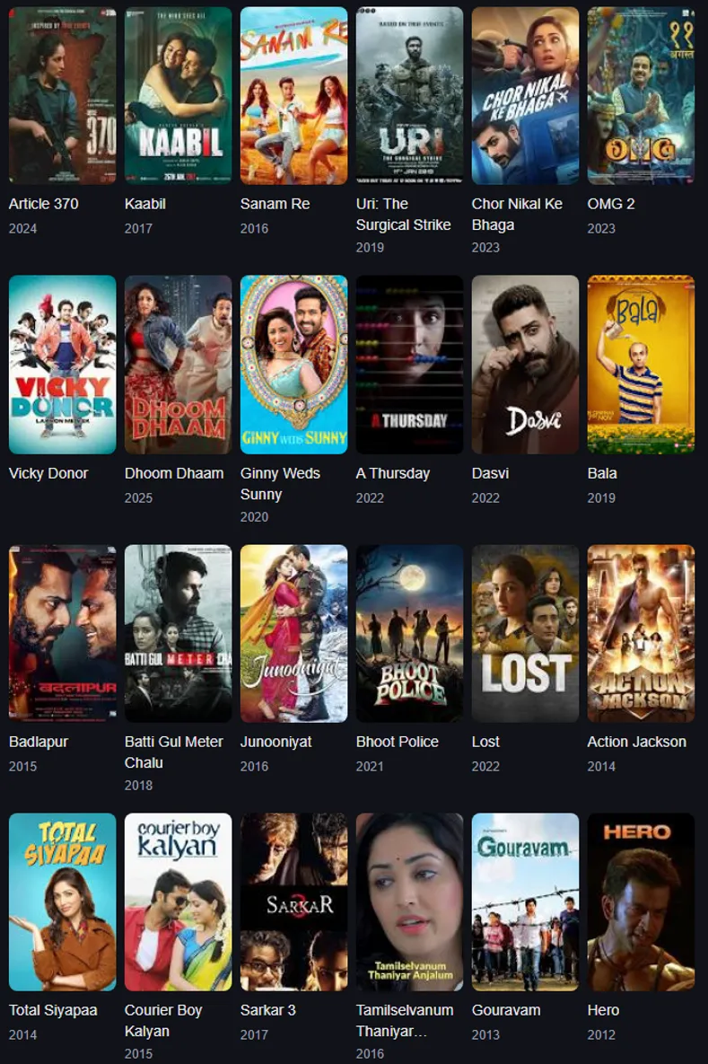Click the Batti Gul Meter Chalu title
The image size is (708, 1064).
click(173, 752)
